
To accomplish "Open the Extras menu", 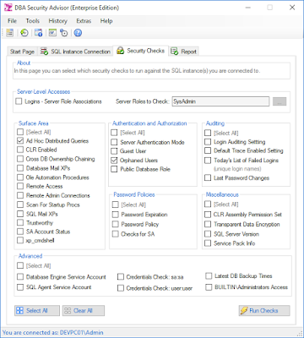I will tap(84, 21).
